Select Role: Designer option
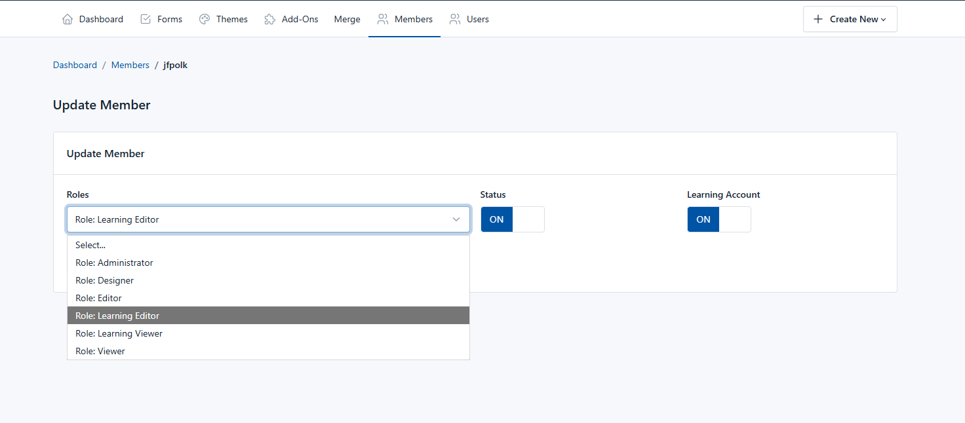This screenshot has height=423, width=965. [x=104, y=280]
